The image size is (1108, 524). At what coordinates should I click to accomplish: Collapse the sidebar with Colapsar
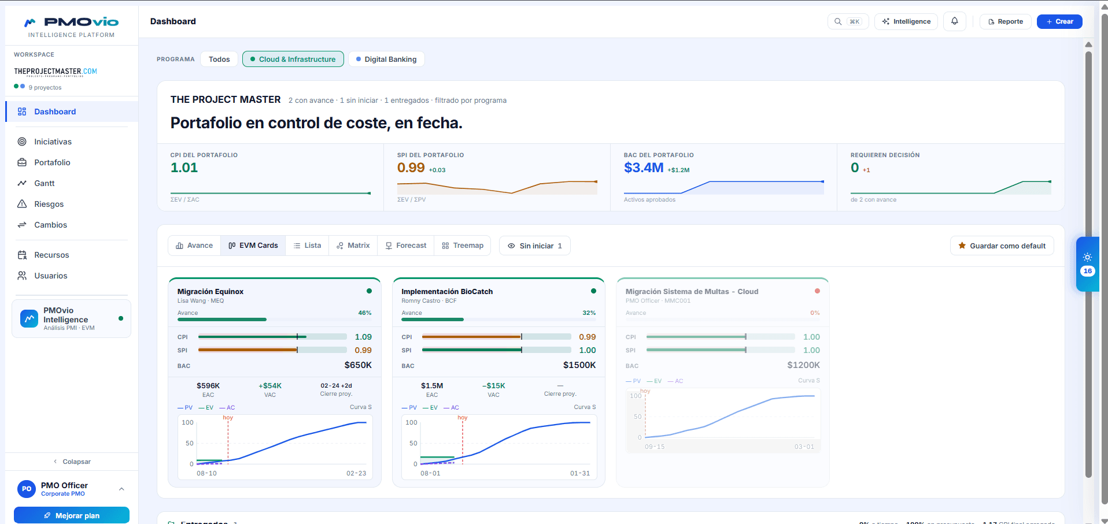click(x=72, y=462)
